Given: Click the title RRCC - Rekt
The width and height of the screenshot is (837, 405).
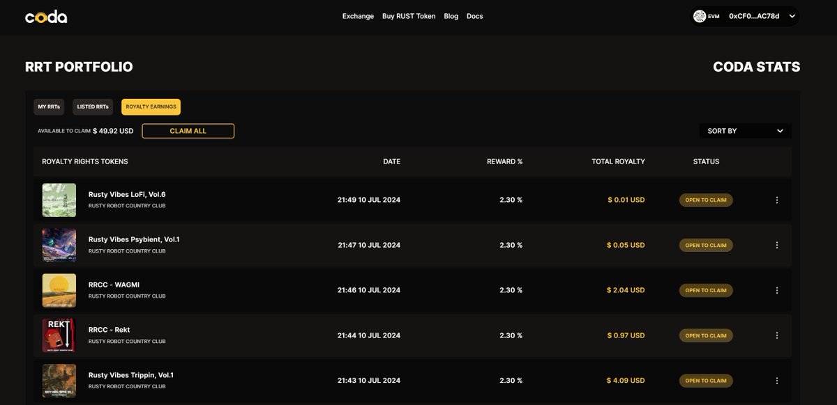Looking at the screenshot, I should pos(110,330).
